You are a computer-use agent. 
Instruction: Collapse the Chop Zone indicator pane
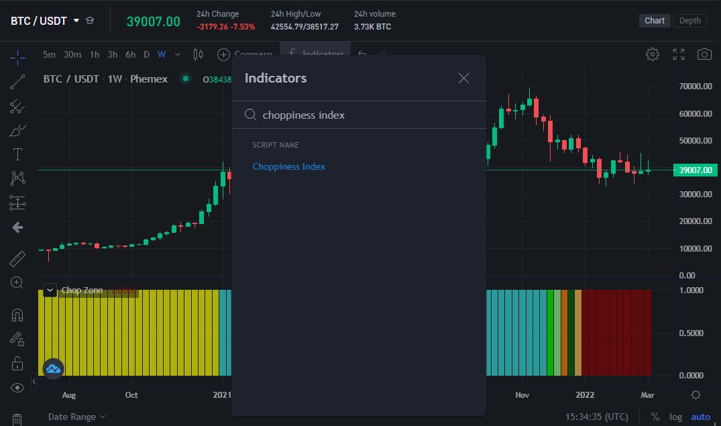pyautogui.click(x=50, y=290)
